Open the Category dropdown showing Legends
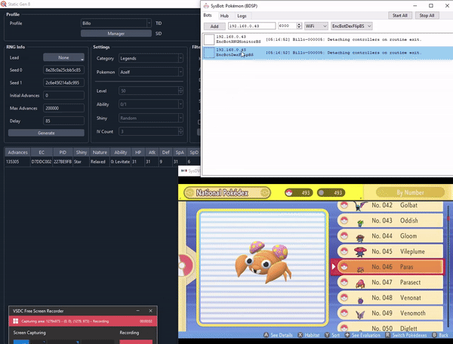The height and width of the screenshot is (344, 453). pyautogui.click(x=151, y=58)
